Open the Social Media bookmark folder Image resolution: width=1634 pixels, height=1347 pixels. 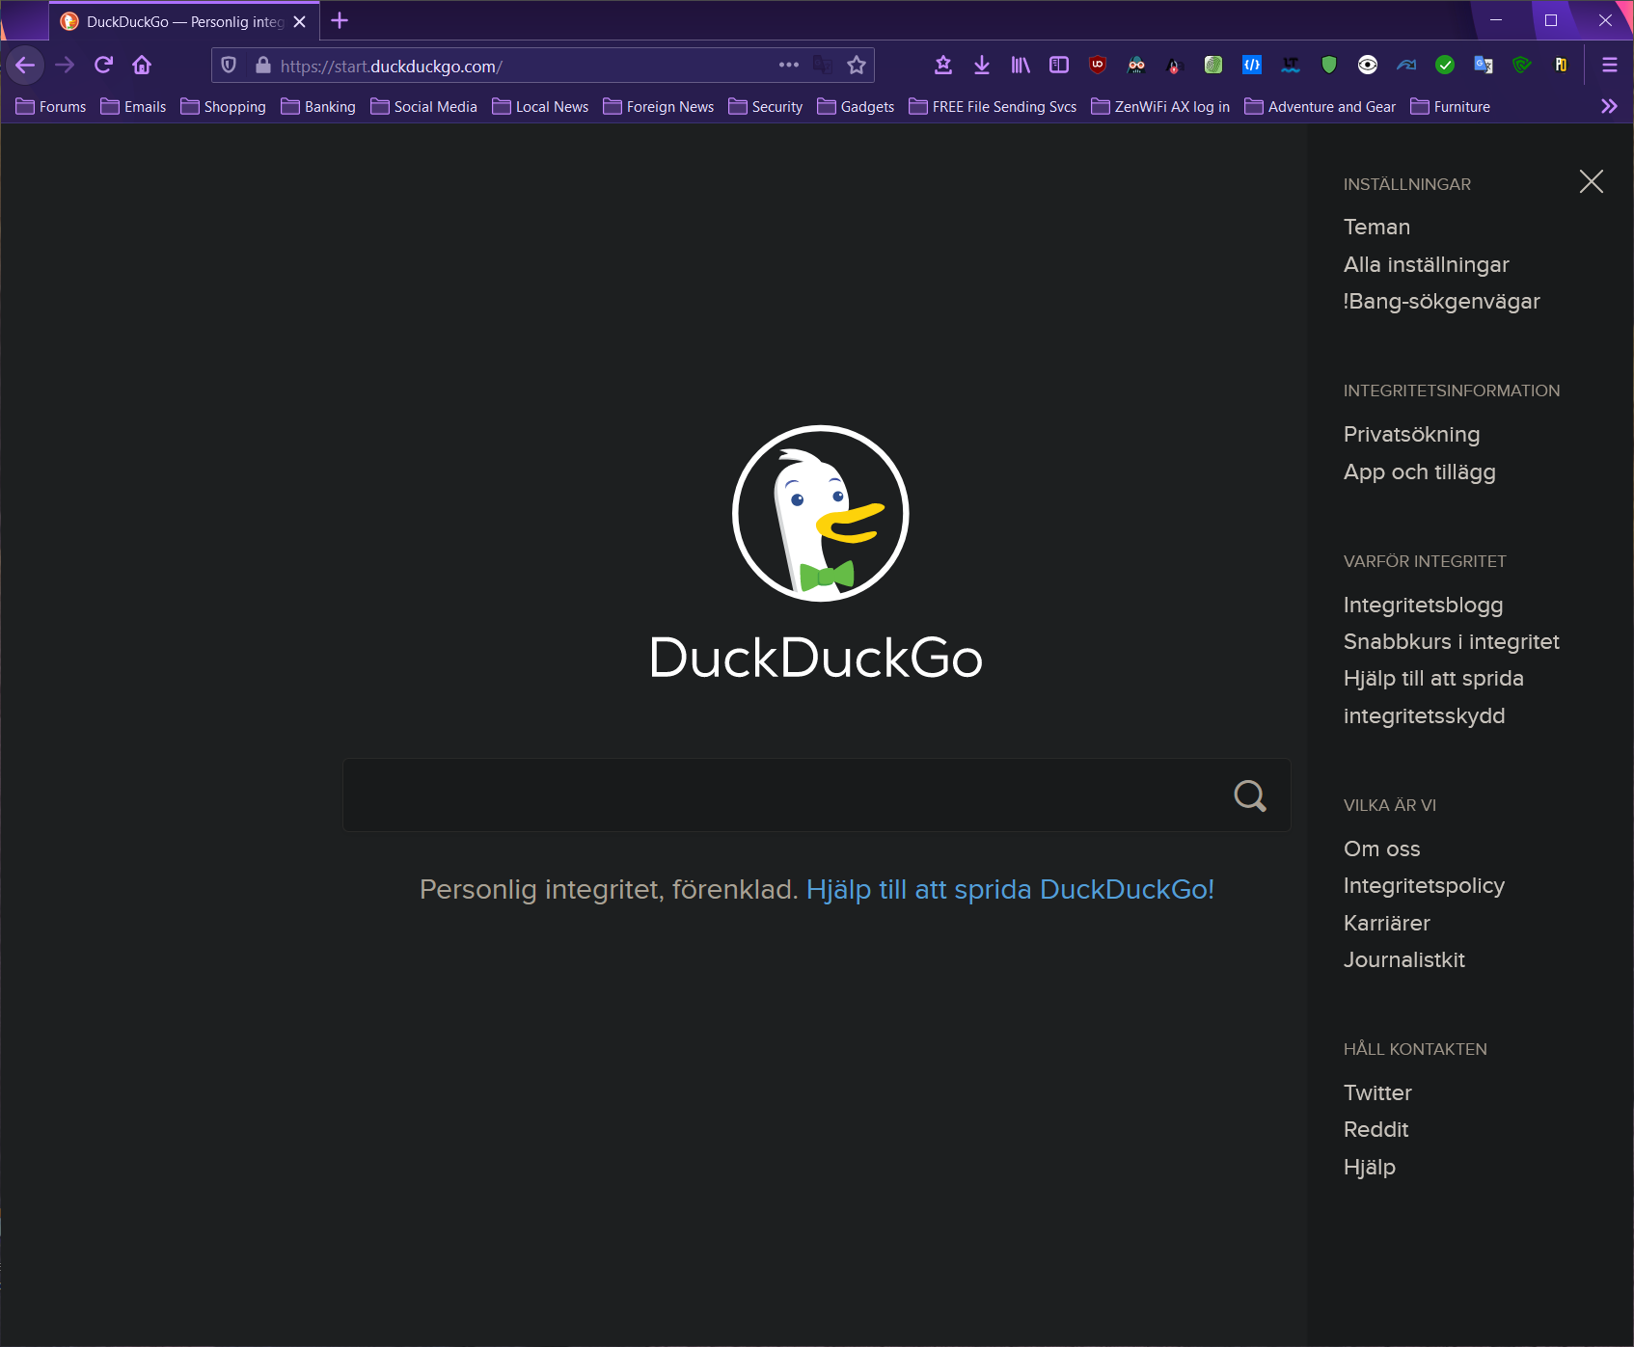point(423,107)
